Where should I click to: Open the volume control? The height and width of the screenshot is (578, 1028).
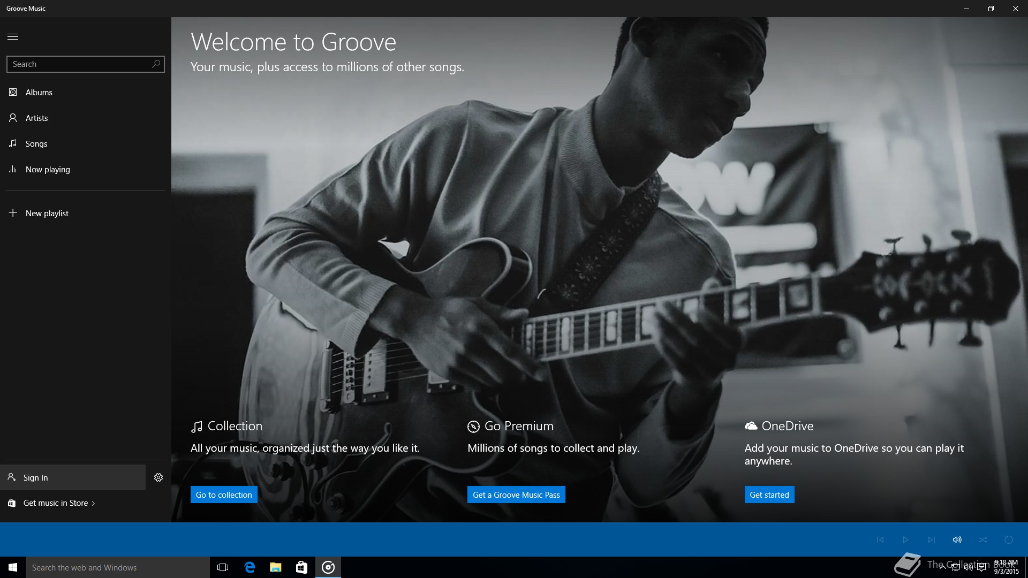tap(957, 539)
